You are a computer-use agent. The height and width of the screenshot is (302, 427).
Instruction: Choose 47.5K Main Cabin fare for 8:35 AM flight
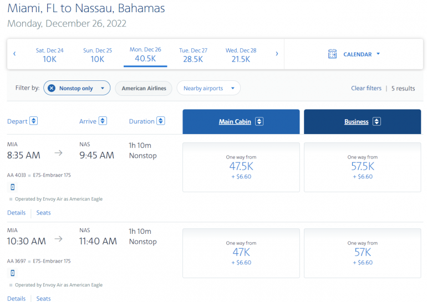coord(241,167)
